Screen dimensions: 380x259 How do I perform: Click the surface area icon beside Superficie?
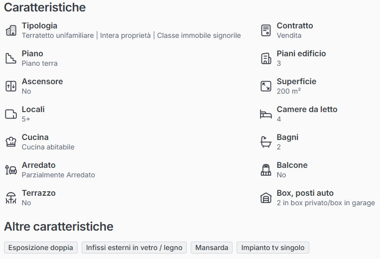266,86
